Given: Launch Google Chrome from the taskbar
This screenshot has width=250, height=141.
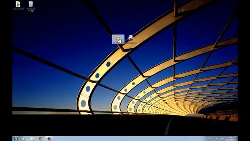Looking at the screenshot, I should [41, 139].
